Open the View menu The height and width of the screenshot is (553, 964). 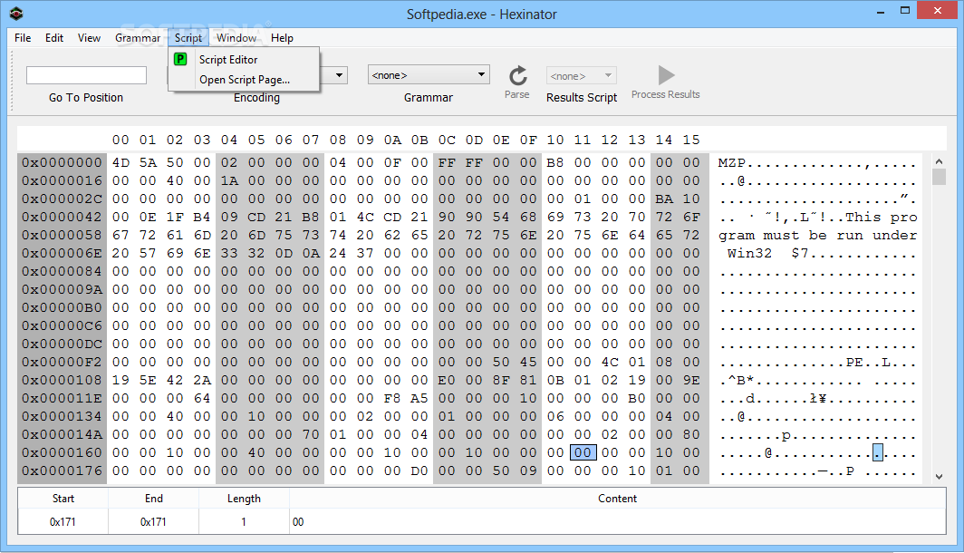pos(89,37)
